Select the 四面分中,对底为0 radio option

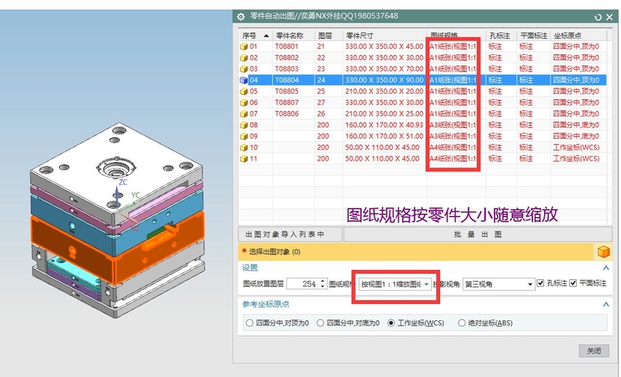coord(321,323)
